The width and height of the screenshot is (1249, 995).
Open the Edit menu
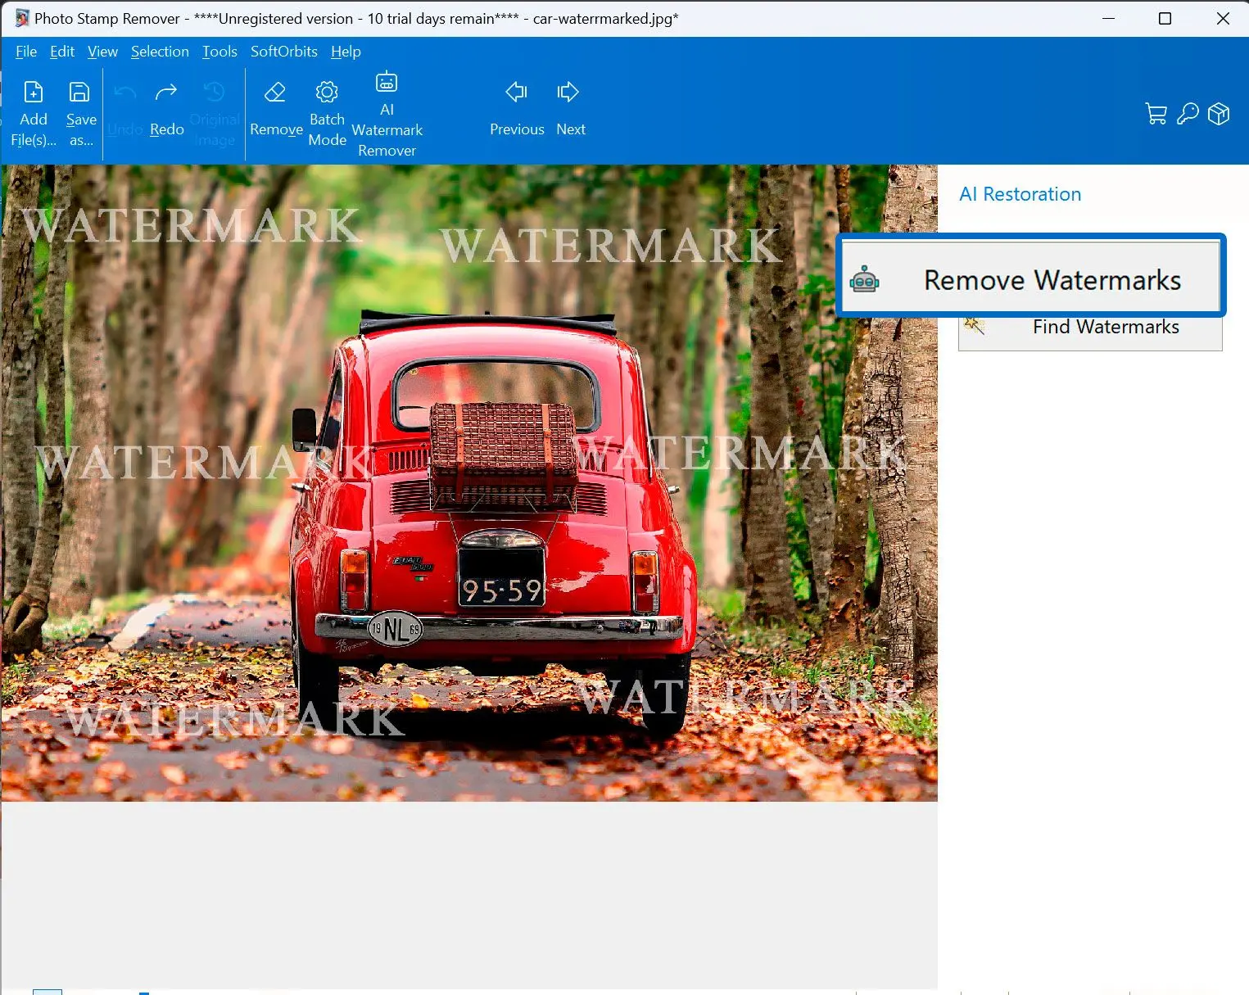62,52
